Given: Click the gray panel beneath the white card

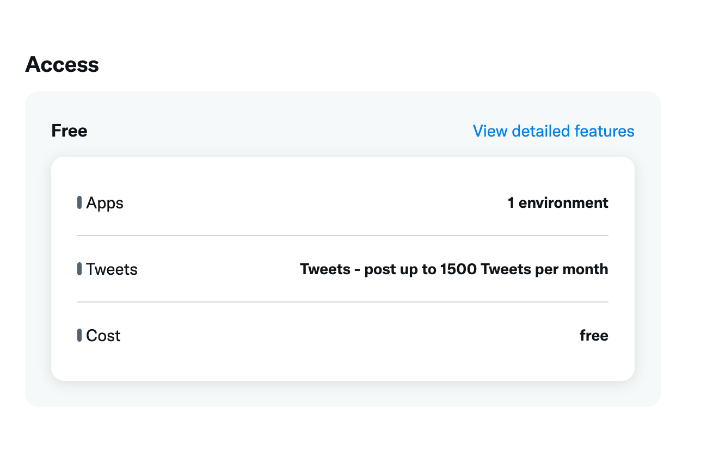Looking at the screenshot, I should pos(343,394).
